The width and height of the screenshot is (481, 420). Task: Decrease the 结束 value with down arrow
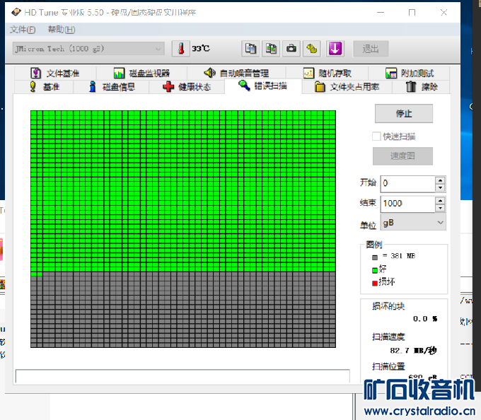coord(440,208)
